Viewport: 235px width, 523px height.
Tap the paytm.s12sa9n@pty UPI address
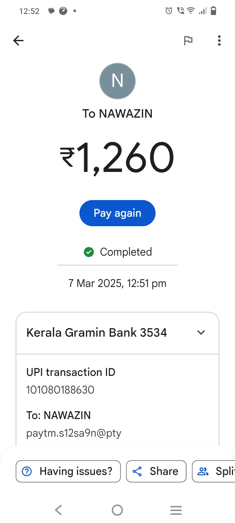[74, 433]
